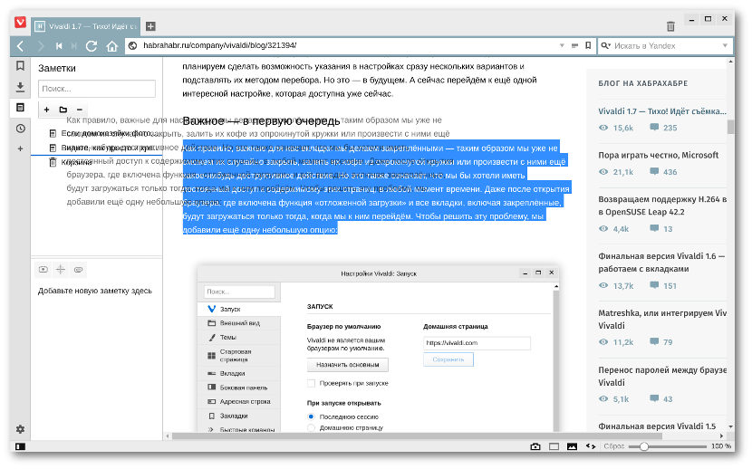The image size is (752, 469).
Task: Click the Yandex search field
Action: coord(667,45)
